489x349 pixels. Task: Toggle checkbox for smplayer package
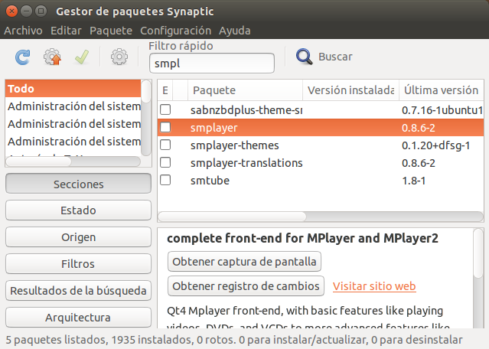click(x=165, y=127)
